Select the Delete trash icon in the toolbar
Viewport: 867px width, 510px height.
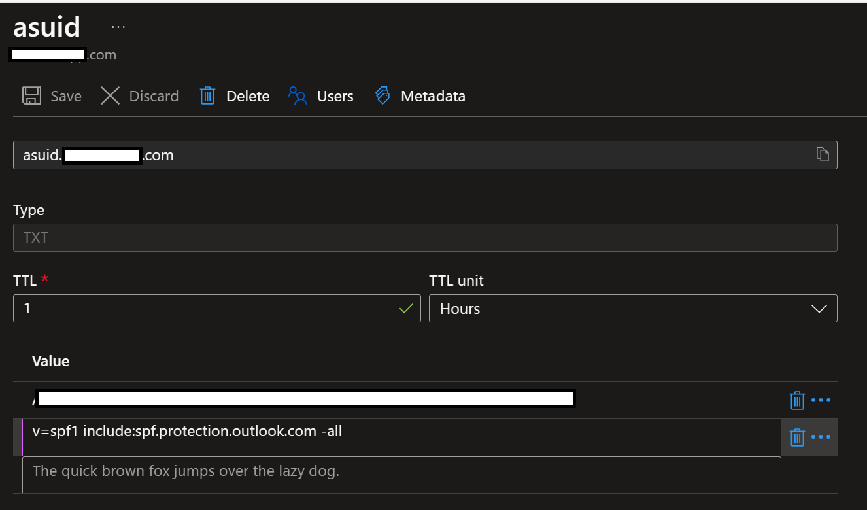click(207, 95)
